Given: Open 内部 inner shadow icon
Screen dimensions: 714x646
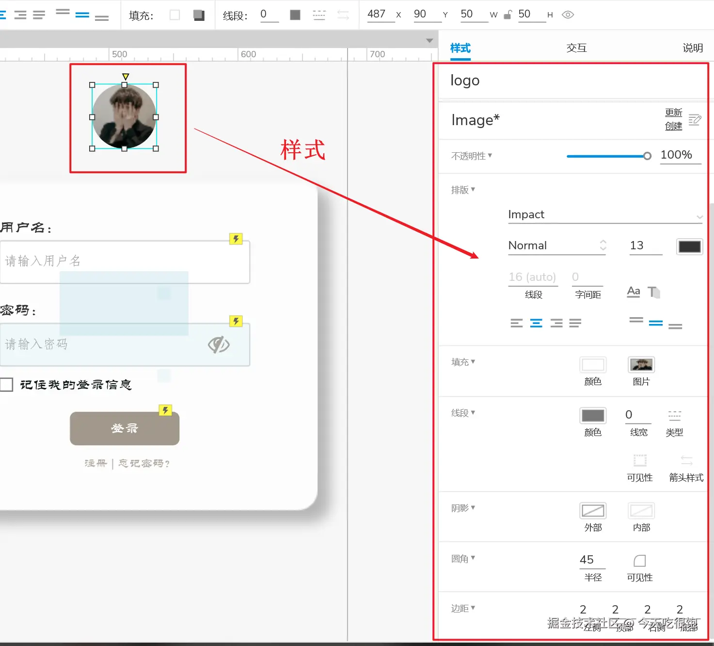Looking at the screenshot, I should click(x=641, y=511).
